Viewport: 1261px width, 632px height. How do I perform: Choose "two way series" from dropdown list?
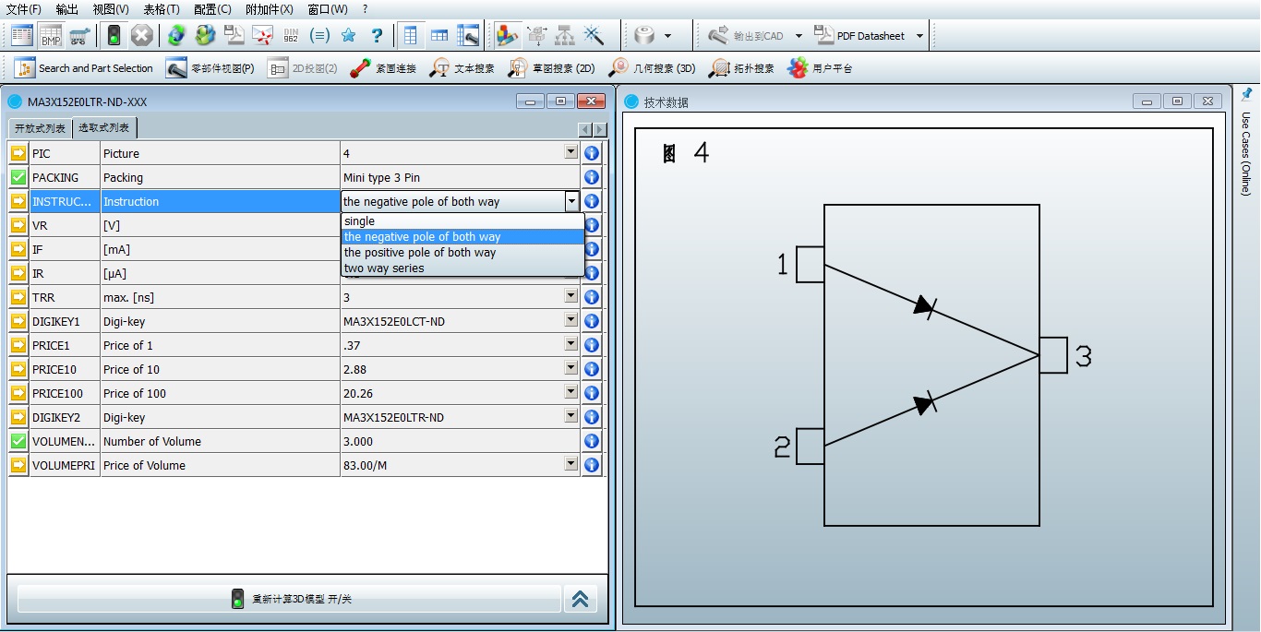pyautogui.click(x=384, y=268)
